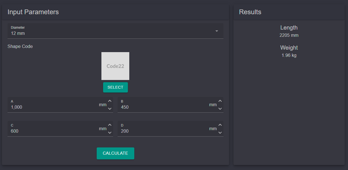Increment the C value with up arrow
The width and height of the screenshot is (348, 170).
point(110,125)
